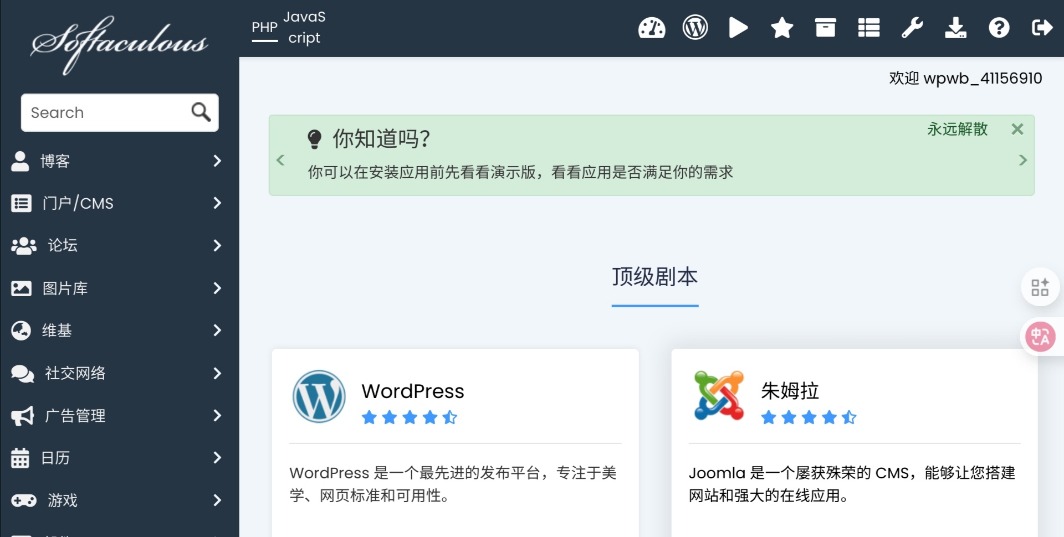Open the WordPress title link
The image size is (1064, 537).
click(x=413, y=391)
